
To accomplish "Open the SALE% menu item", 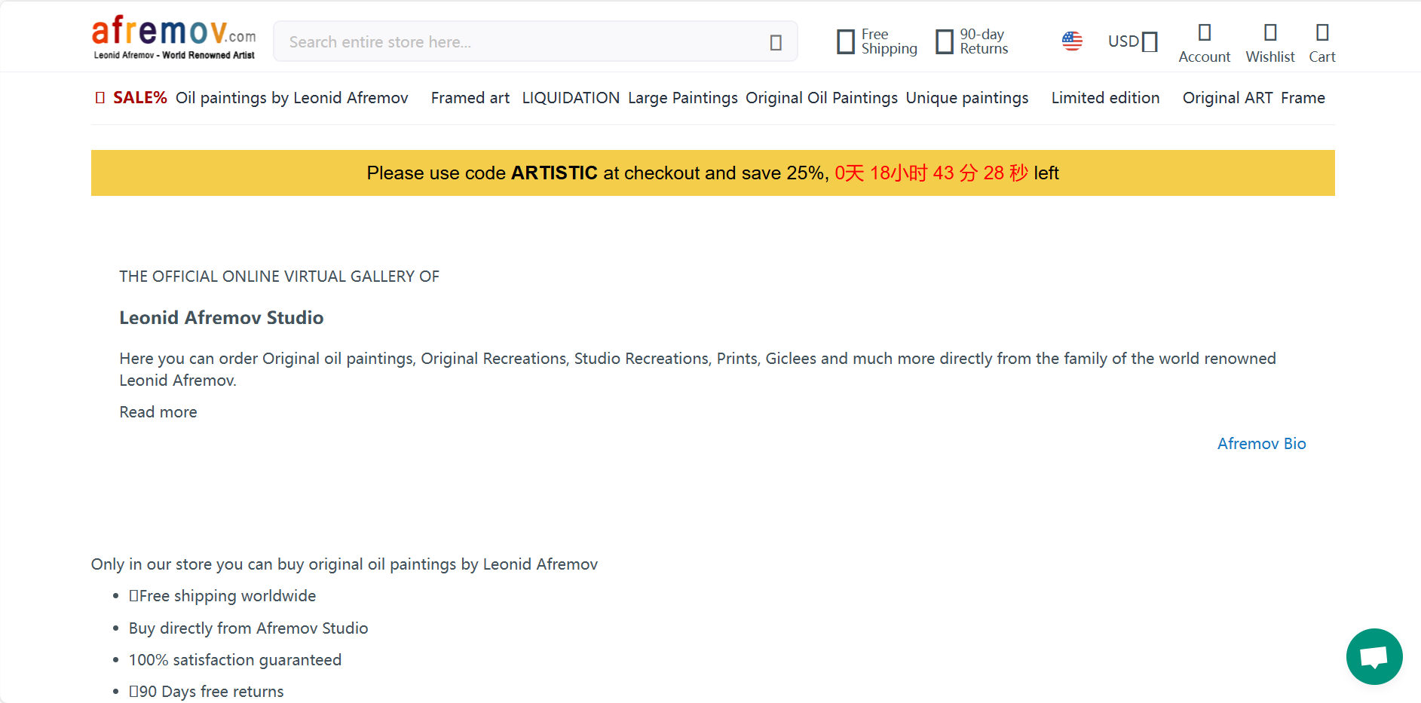I will (x=139, y=98).
